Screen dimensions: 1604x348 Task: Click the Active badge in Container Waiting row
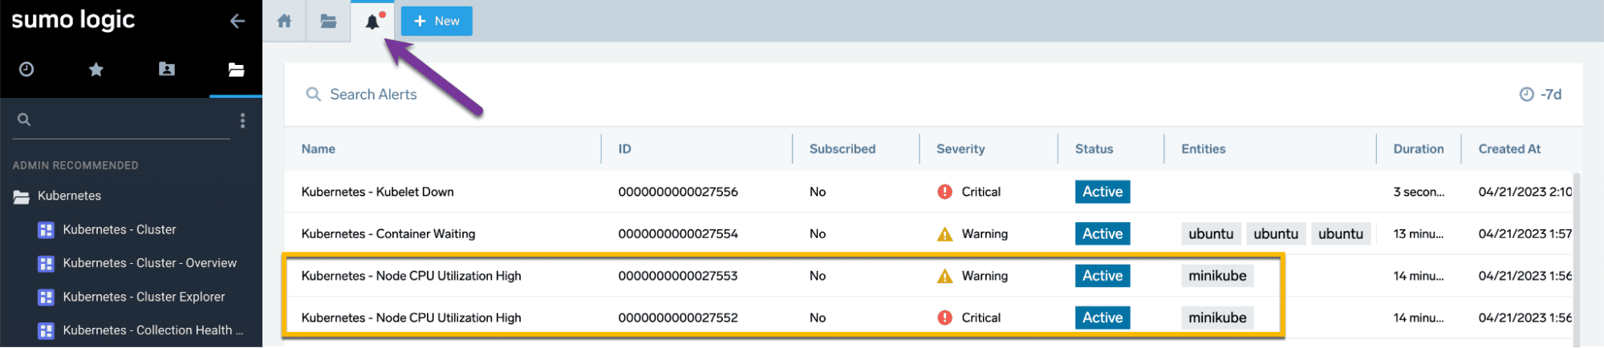click(1102, 233)
